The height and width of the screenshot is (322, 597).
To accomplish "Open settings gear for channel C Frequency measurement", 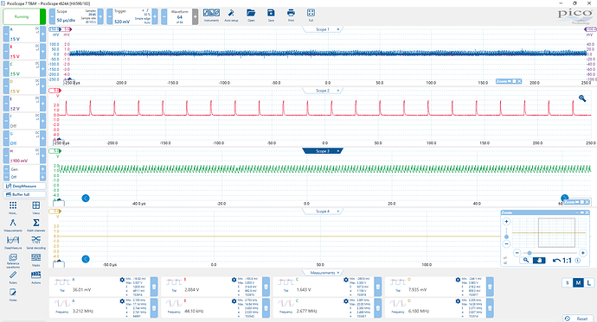I will coord(346,301).
